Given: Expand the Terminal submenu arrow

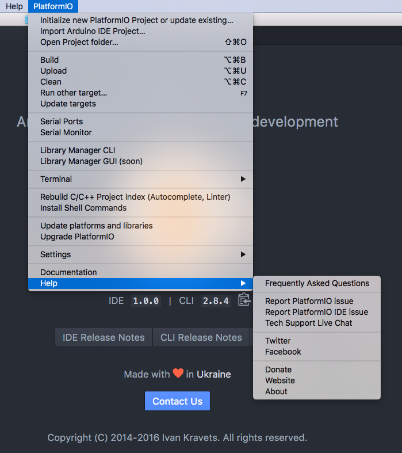Looking at the screenshot, I should tap(243, 179).
